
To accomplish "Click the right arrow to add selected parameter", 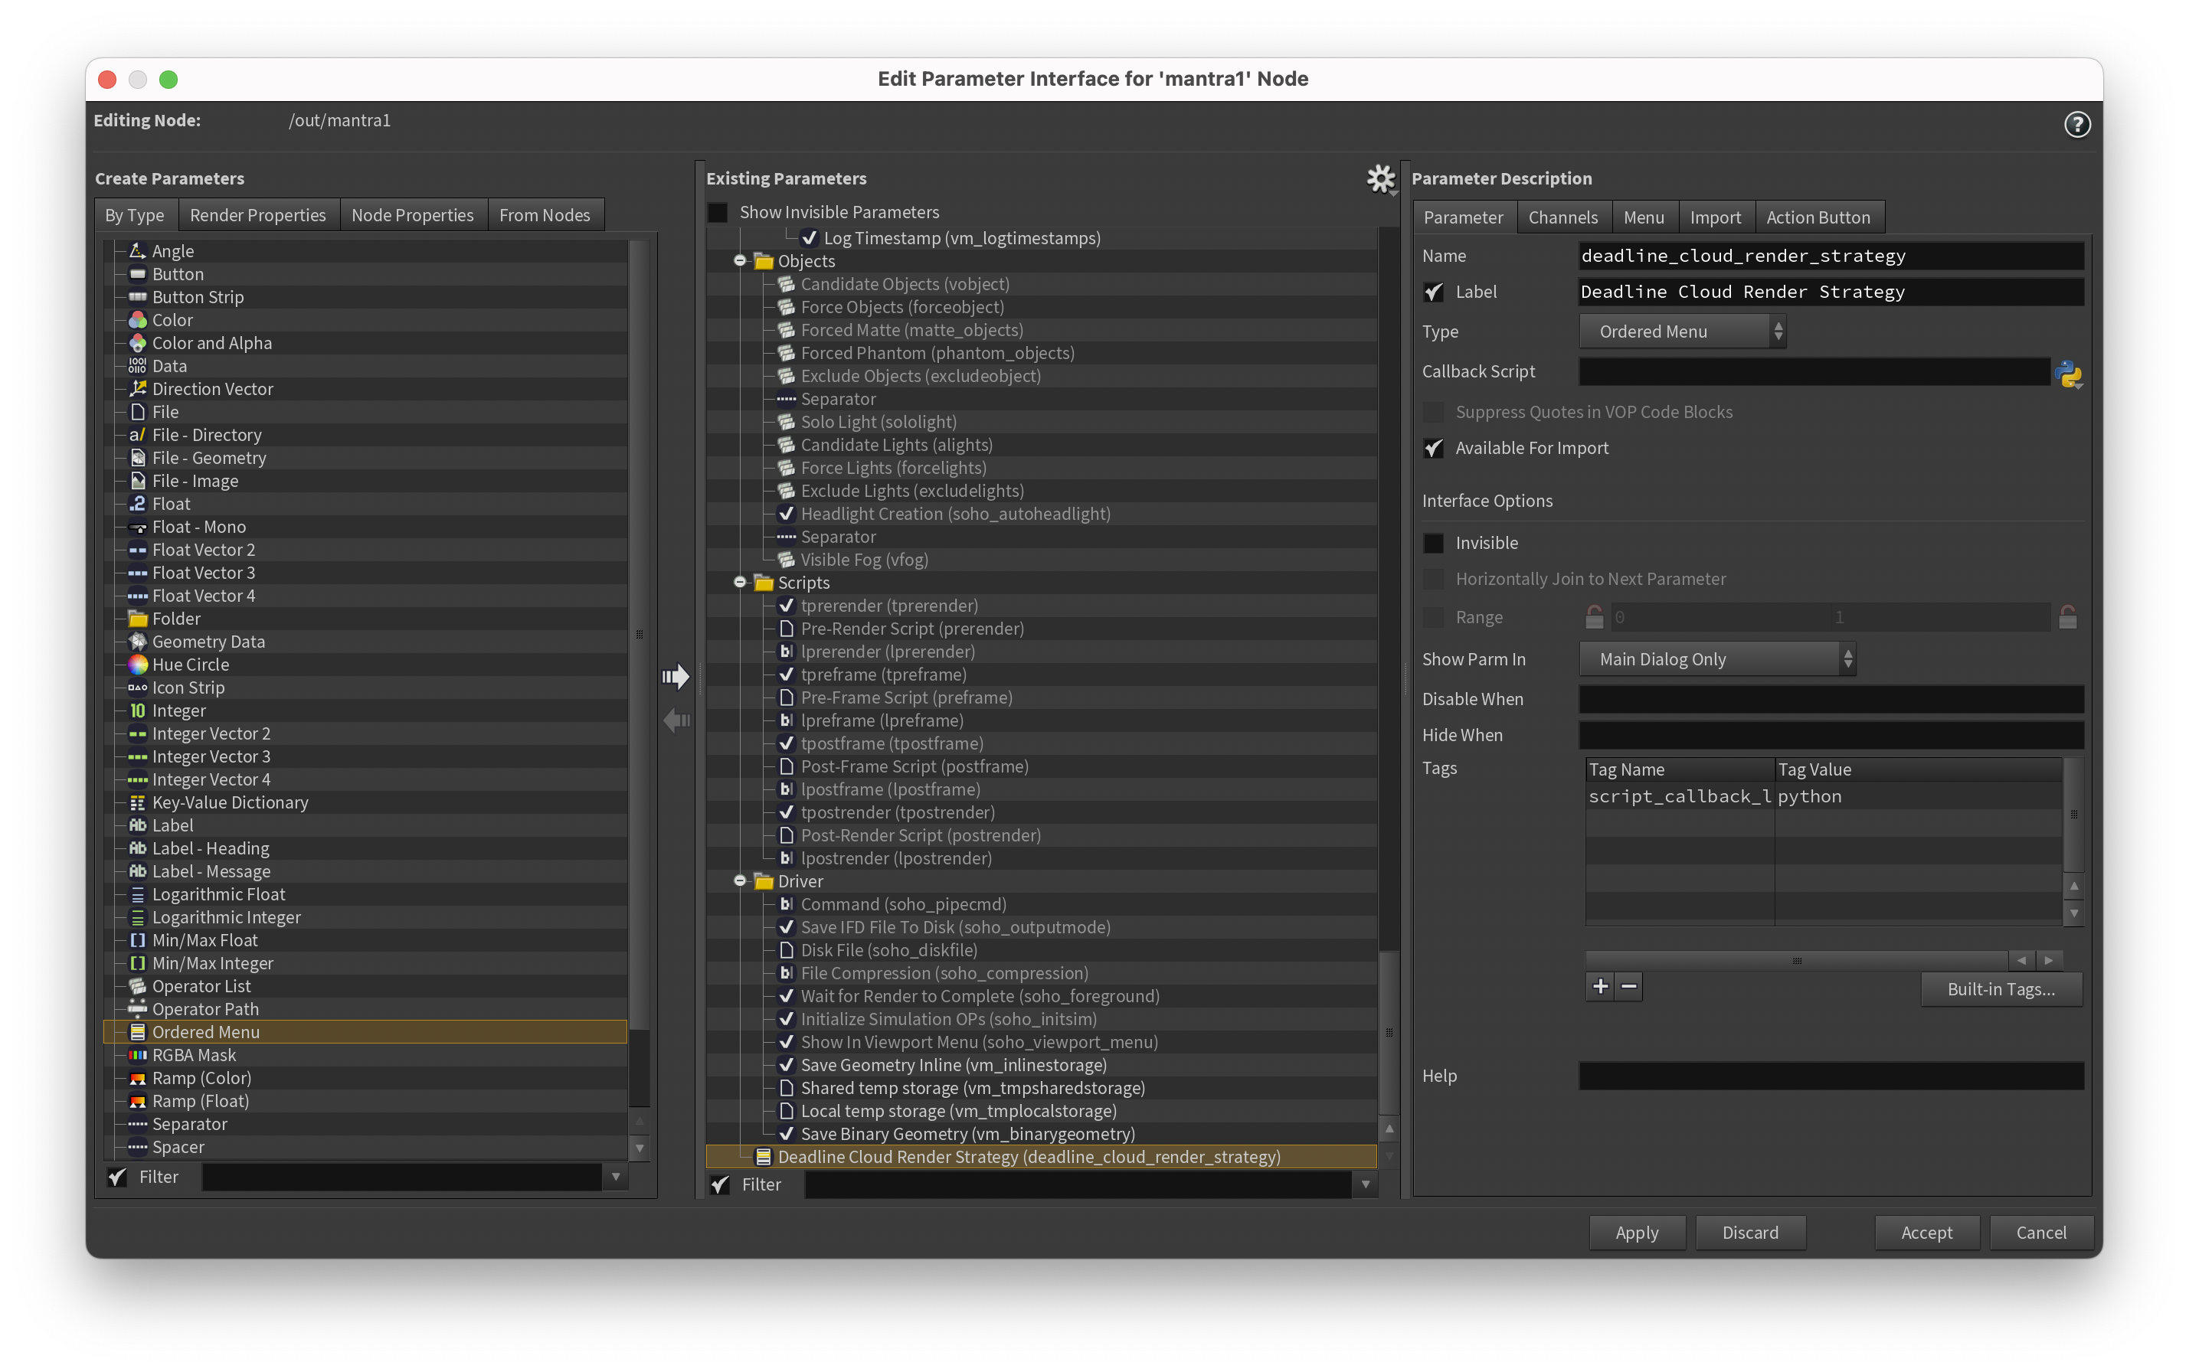I will click(676, 675).
